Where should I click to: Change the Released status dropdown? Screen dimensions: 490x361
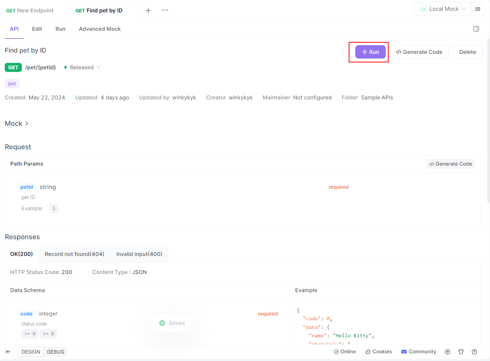pos(82,67)
